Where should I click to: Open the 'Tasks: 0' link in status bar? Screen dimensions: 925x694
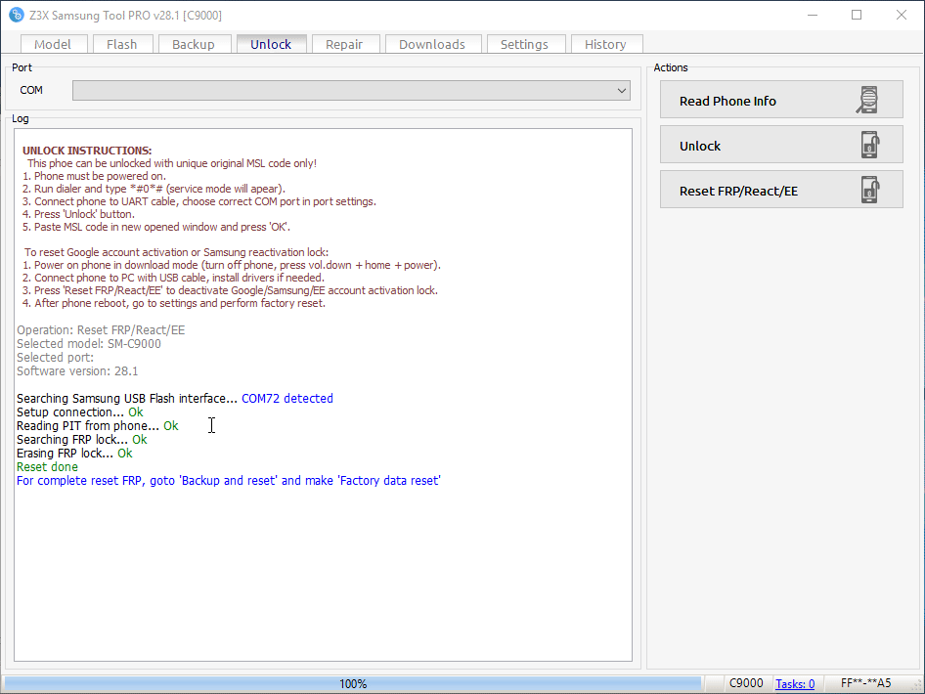[795, 684]
